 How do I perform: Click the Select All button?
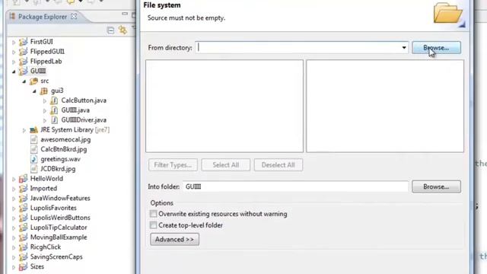pyautogui.click(x=225, y=165)
